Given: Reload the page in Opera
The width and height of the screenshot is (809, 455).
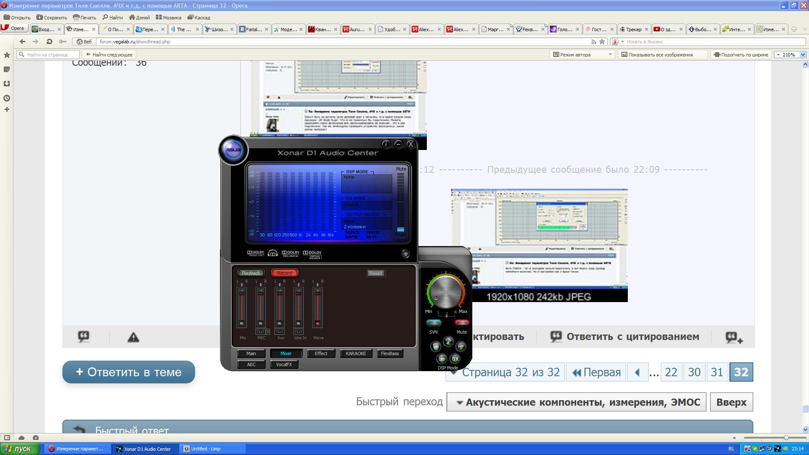Looking at the screenshot, I should click(49, 41).
